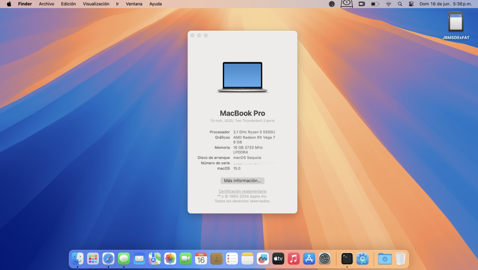Click the processor value 2,1 GHz Ryzen 5 5500U

[254, 132]
